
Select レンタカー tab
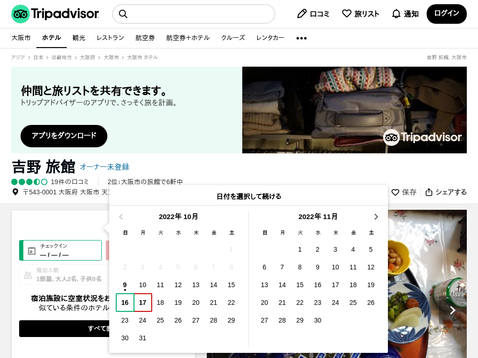pyautogui.click(x=270, y=38)
